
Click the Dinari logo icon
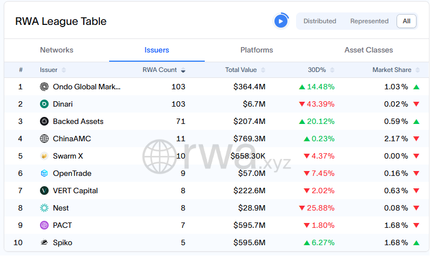point(44,104)
